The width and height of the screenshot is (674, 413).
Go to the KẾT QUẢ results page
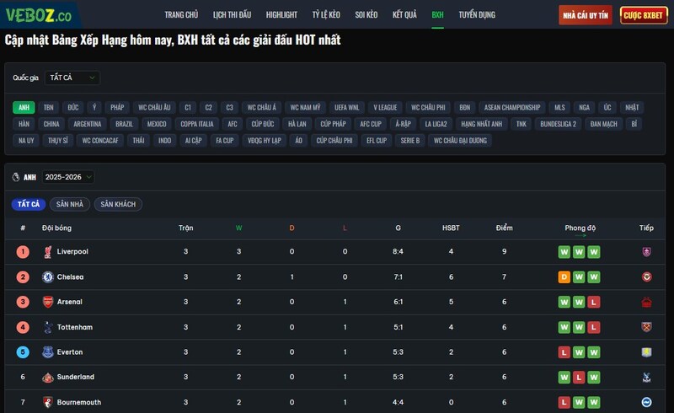(404, 15)
